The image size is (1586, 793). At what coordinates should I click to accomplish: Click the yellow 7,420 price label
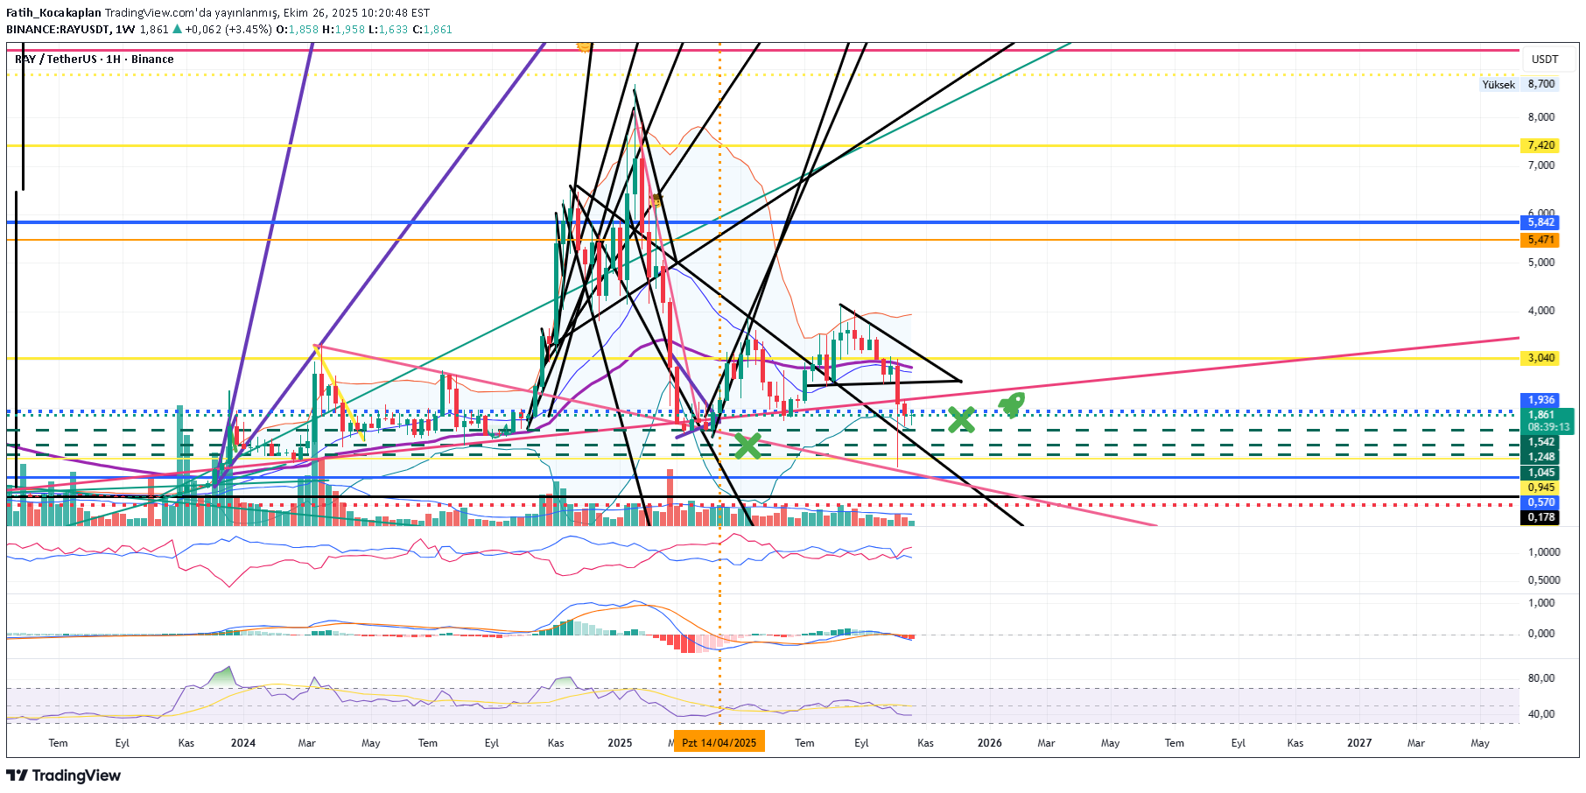click(1540, 145)
